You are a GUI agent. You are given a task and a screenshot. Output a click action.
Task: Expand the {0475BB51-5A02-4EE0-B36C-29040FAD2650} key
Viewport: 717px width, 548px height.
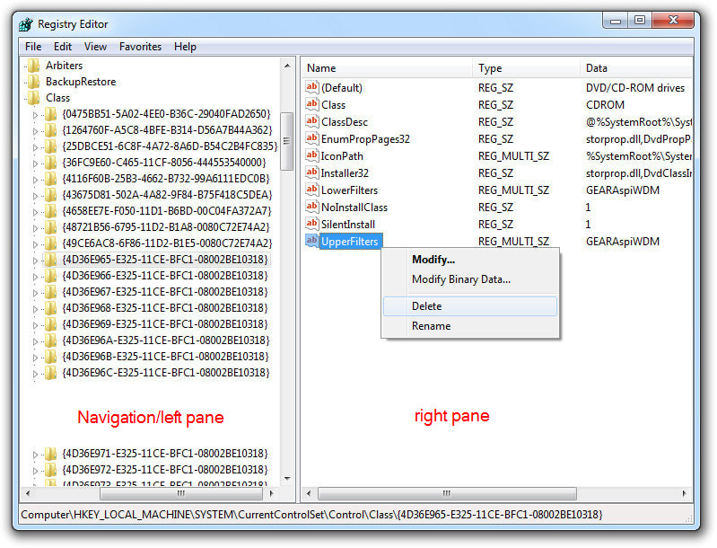36,115
